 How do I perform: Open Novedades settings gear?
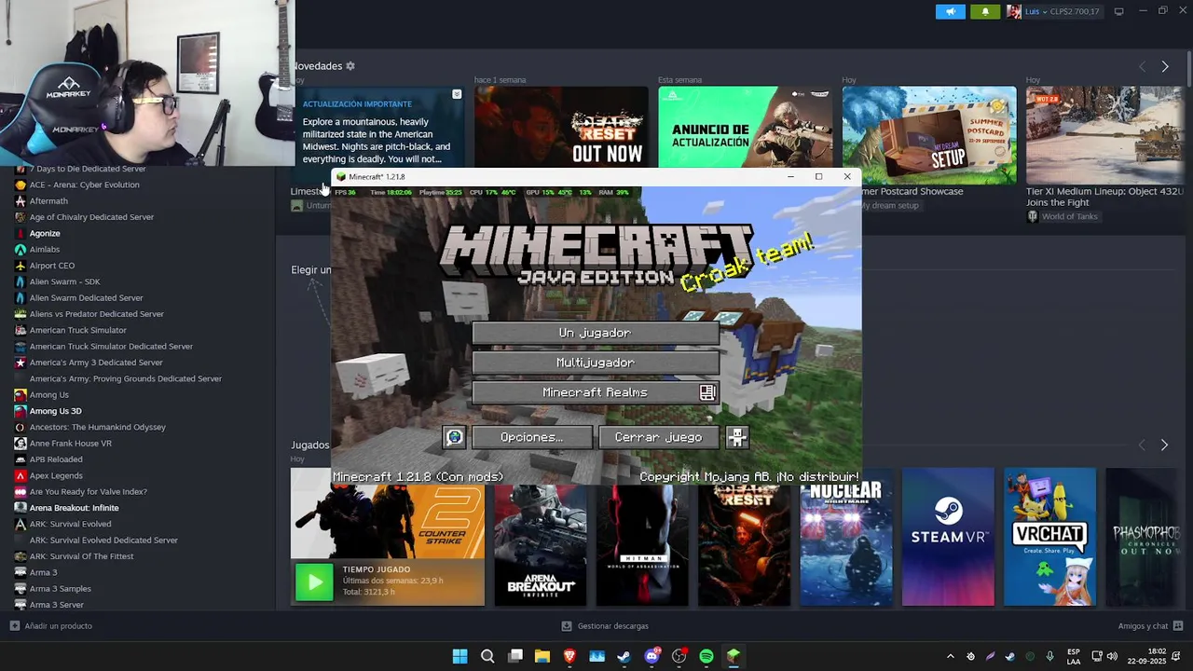350,66
